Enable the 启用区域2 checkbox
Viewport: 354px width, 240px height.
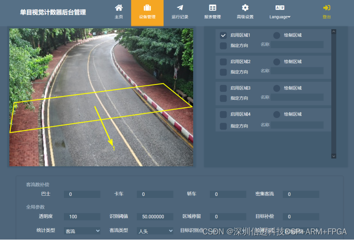click(x=223, y=62)
